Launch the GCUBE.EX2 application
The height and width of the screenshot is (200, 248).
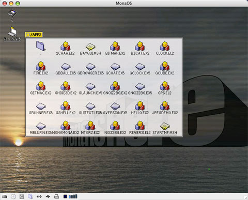pyautogui.click(x=165, y=66)
